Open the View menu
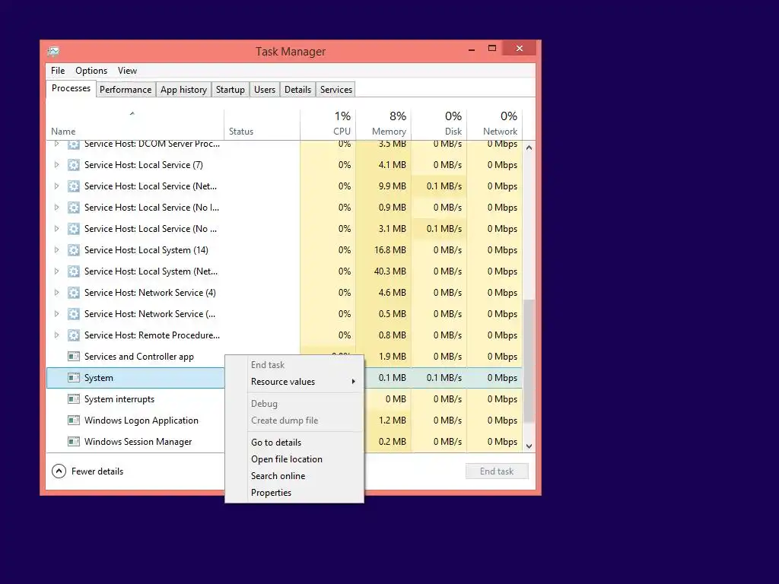 (x=127, y=71)
